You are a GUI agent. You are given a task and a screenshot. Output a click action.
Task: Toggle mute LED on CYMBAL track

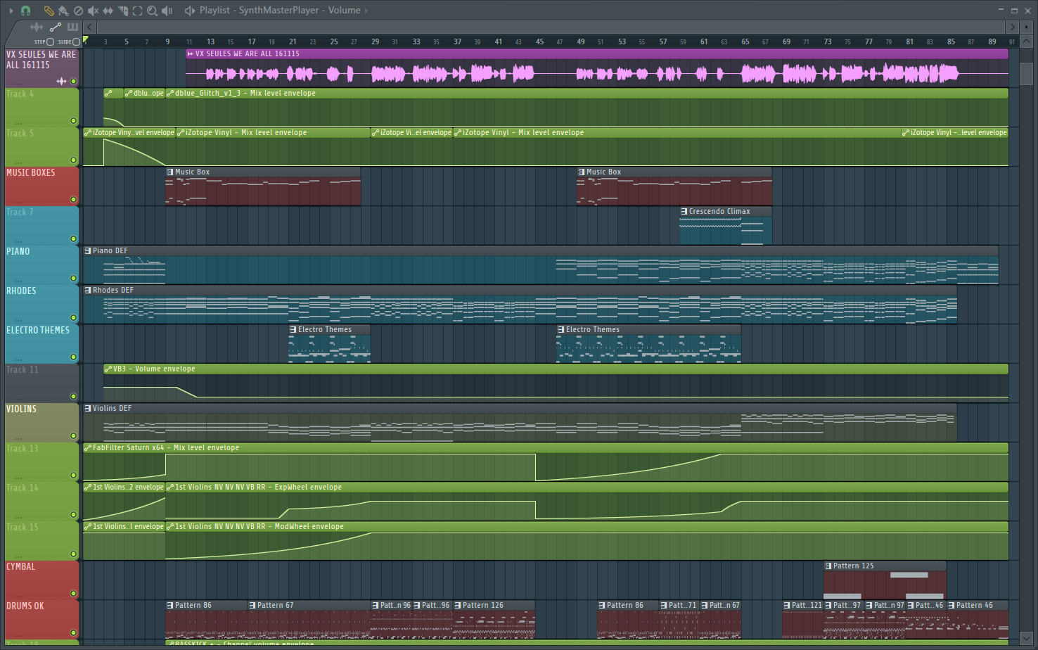tap(73, 594)
